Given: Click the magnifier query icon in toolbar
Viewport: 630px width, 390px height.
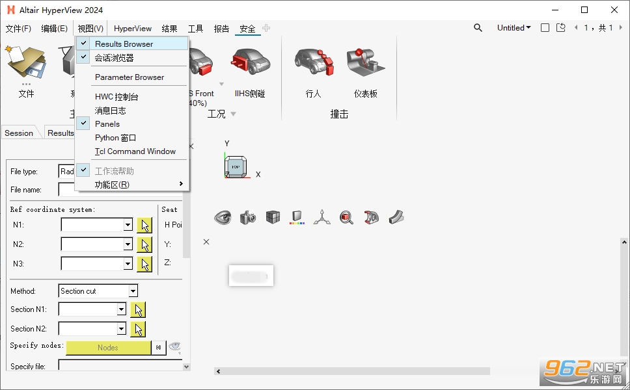Looking at the screenshot, I should (x=346, y=218).
